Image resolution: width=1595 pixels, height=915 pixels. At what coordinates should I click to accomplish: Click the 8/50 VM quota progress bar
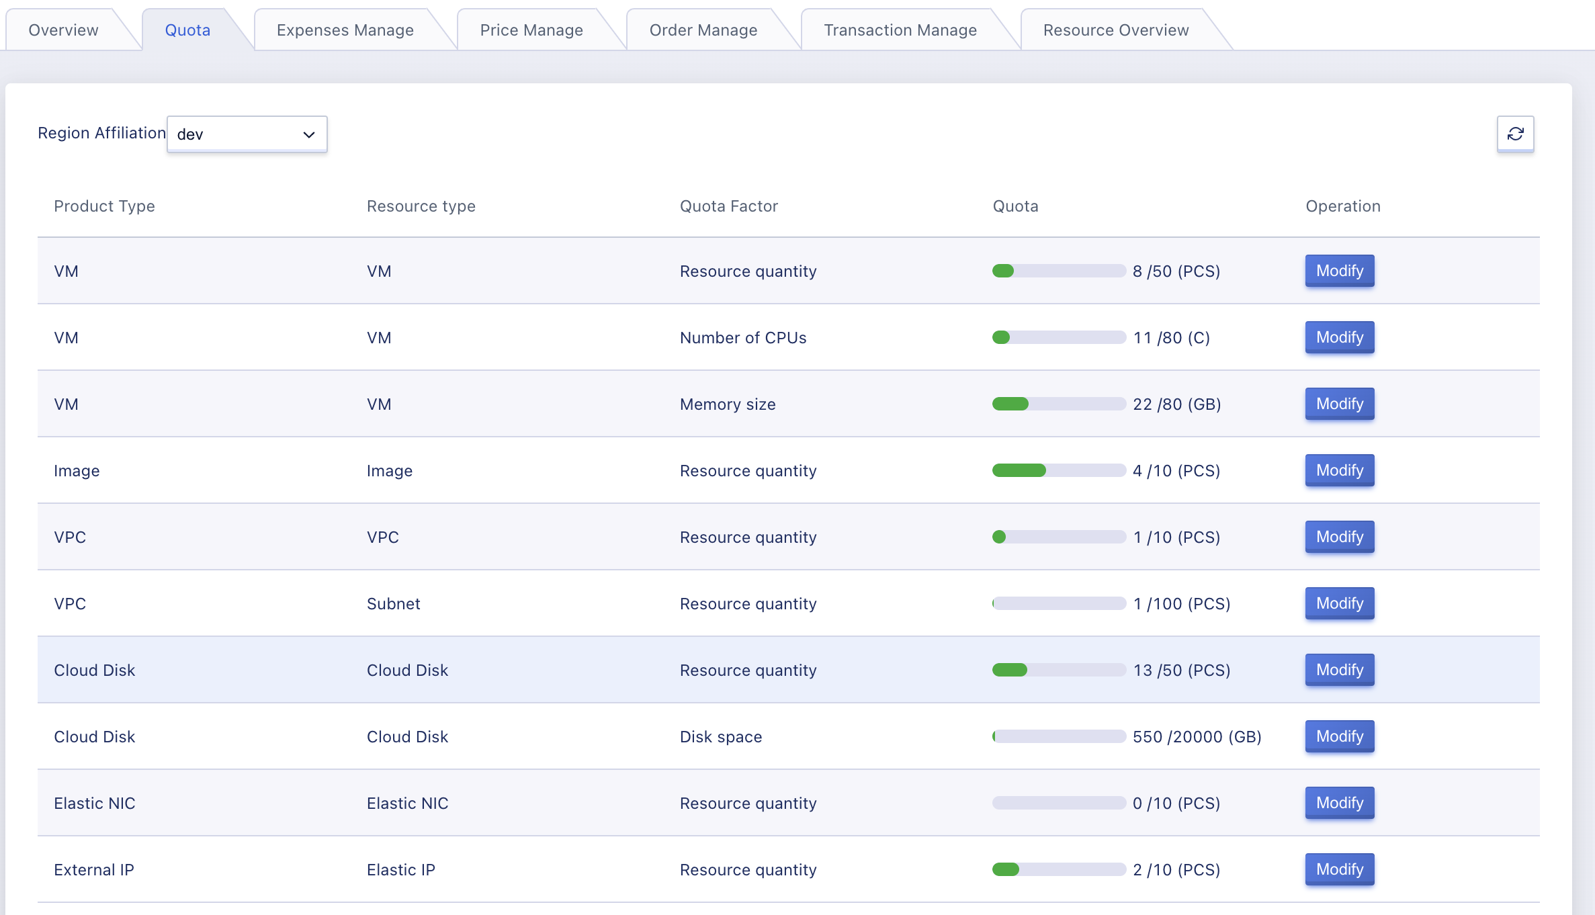[1059, 271]
